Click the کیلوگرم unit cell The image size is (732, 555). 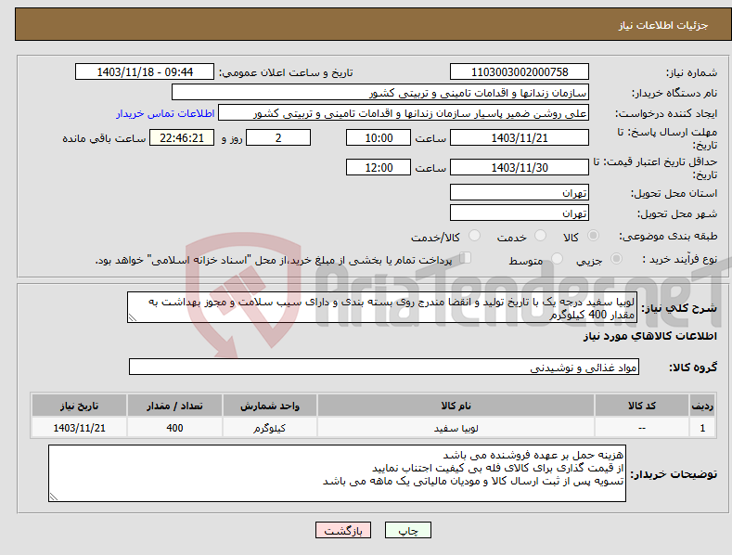(x=269, y=428)
